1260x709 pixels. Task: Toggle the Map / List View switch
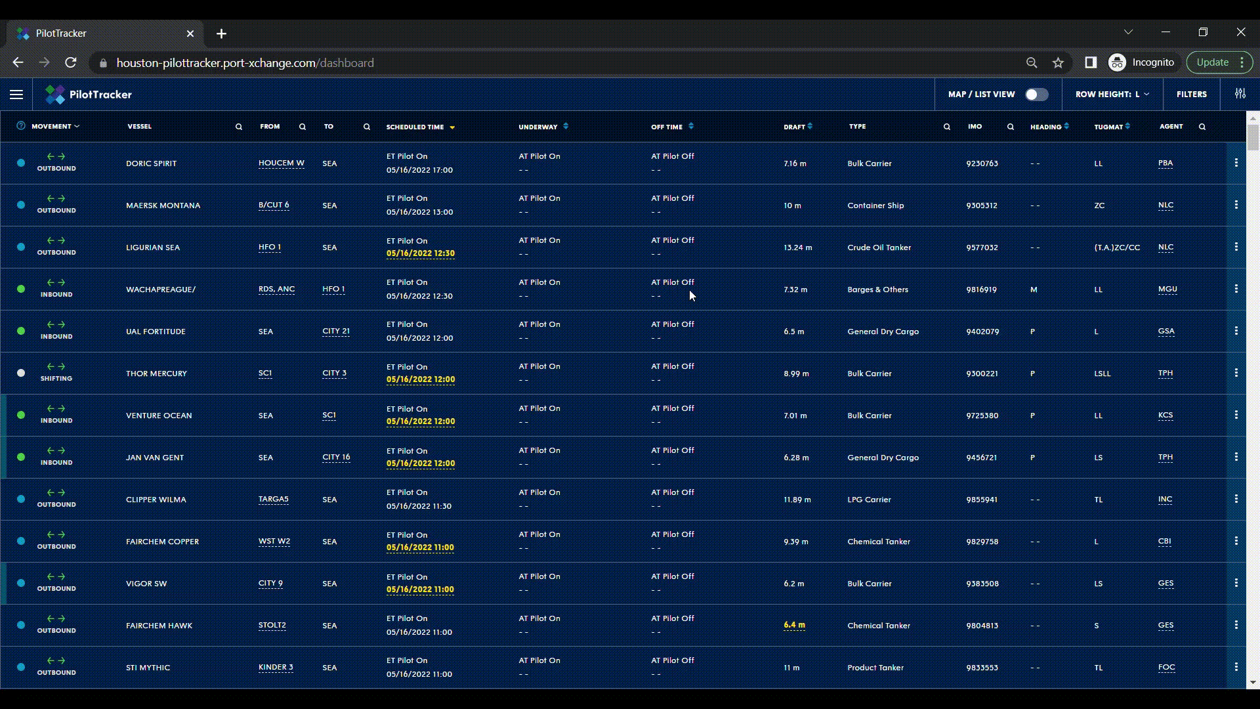point(1037,95)
